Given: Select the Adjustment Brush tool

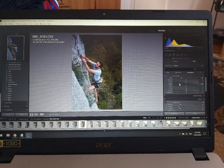Looking at the screenshot, I should coord(185,55).
